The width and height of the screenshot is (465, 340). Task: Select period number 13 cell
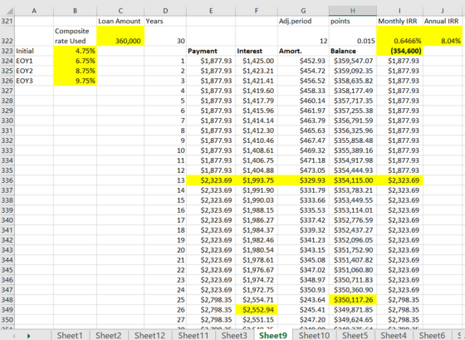165,180
